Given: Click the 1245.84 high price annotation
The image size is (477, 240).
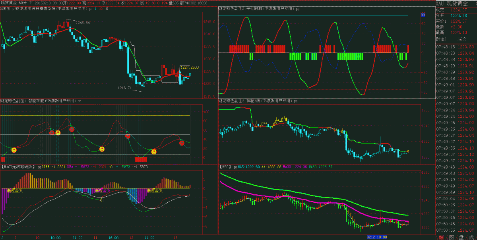Looking at the screenshot, I should [83, 23].
